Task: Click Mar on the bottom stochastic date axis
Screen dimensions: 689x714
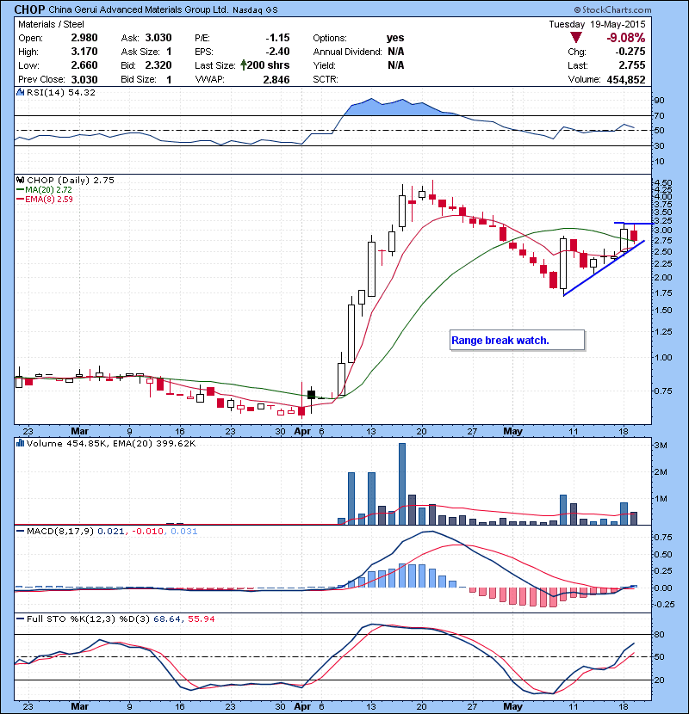Action: point(80,705)
